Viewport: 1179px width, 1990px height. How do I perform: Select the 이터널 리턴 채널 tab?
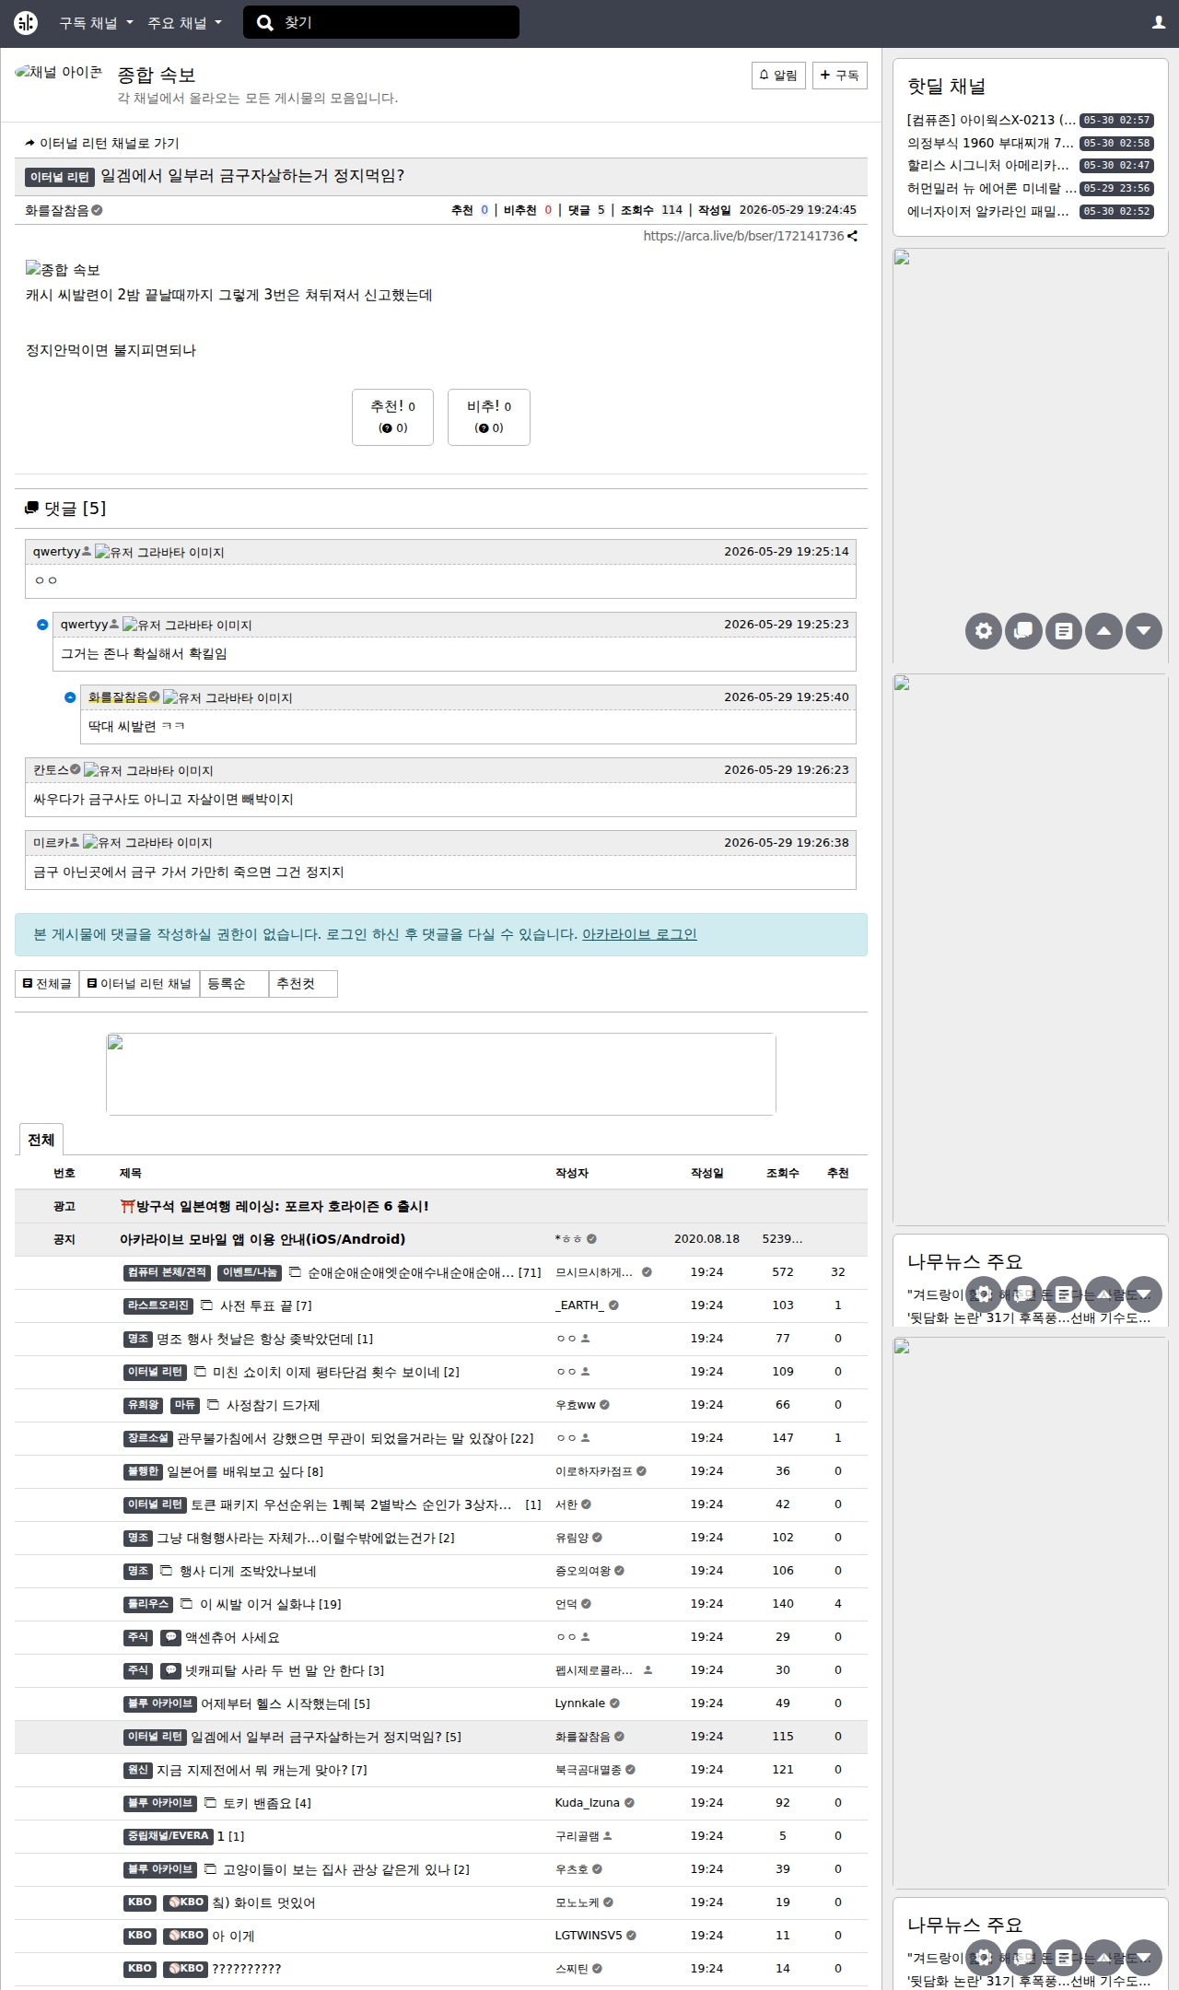[x=139, y=984]
